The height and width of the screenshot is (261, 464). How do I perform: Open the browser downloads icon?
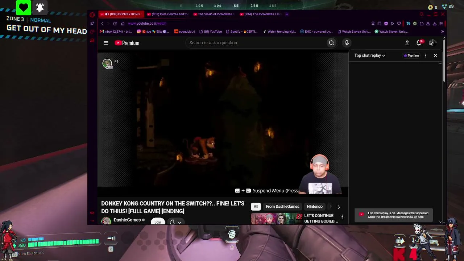coord(434,24)
